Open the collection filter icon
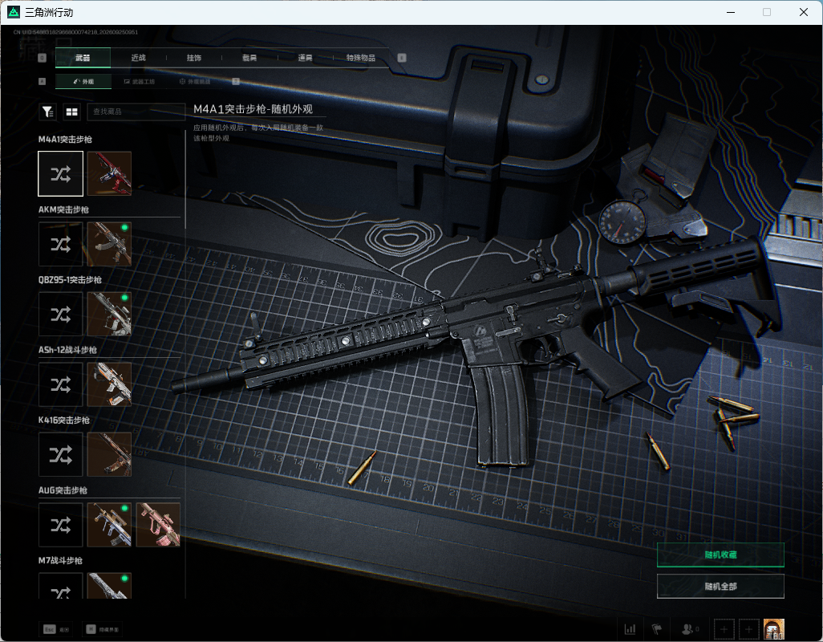The width and height of the screenshot is (823, 642). pyautogui.click(x=48, y=112)
